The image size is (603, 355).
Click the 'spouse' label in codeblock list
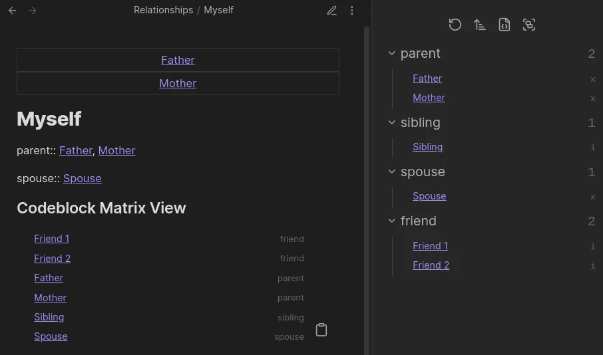pyautogui.click(x=290, y=337)
